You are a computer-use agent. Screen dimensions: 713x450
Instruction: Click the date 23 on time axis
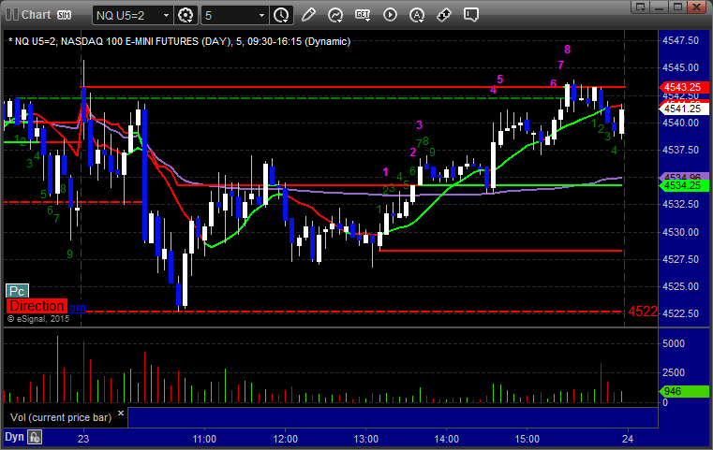83,439
